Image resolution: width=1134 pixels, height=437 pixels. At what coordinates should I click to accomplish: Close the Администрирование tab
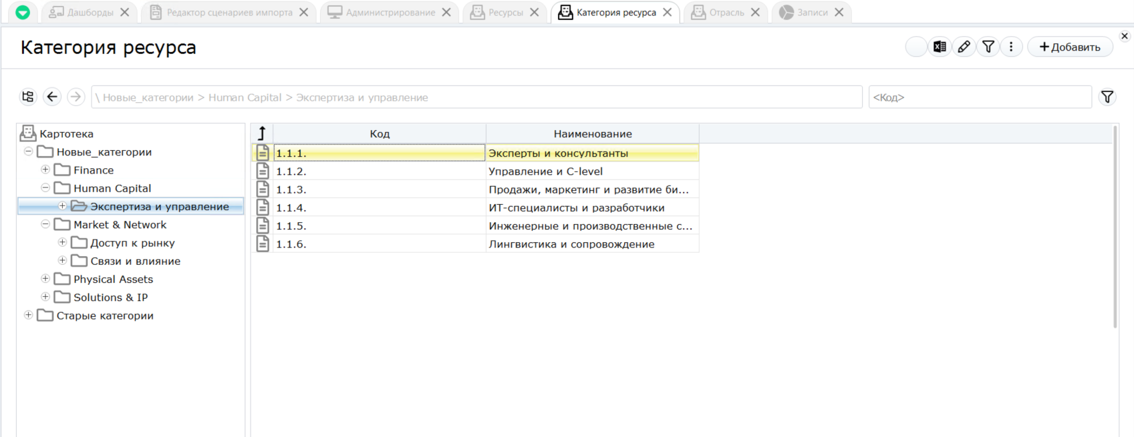tap(446, 12)
